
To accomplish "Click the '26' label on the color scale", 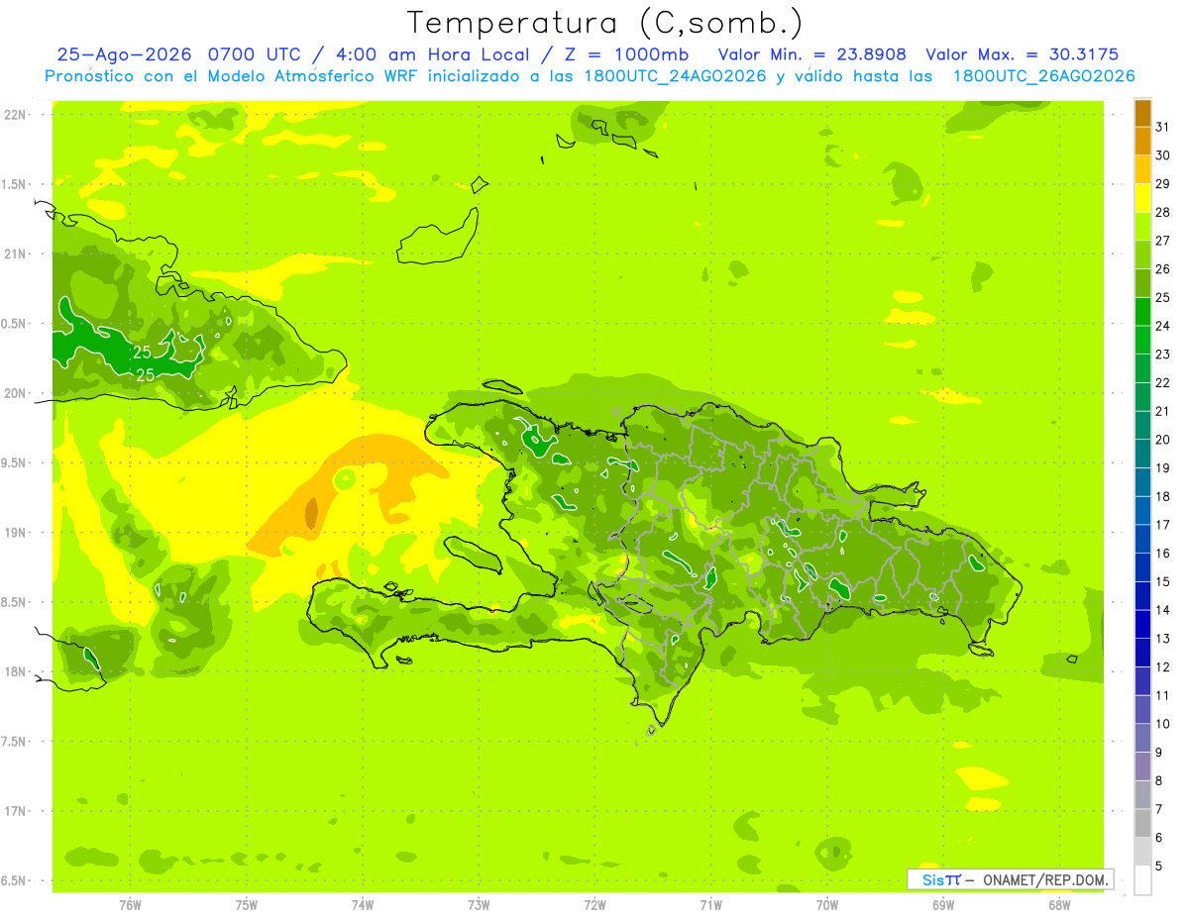I will point(1163,268).
